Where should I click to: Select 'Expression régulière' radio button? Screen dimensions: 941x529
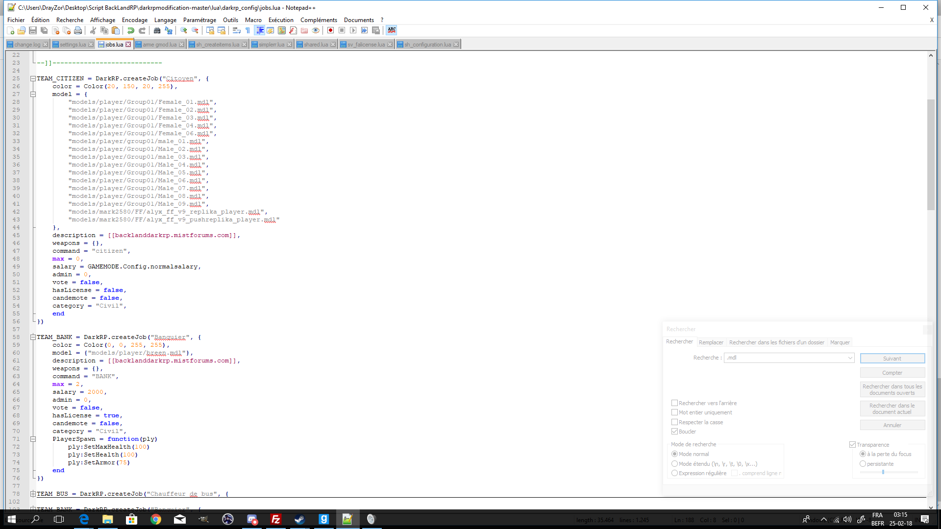(674, 473)
